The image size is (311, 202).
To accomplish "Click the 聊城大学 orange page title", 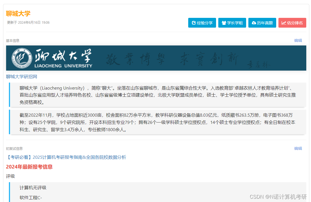I will (x=18, y=13).
